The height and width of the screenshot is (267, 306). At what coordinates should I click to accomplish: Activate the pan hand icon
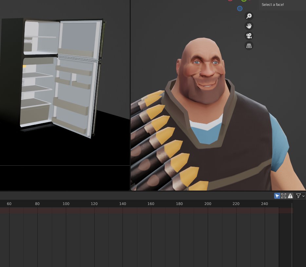(x=249, y=26)
